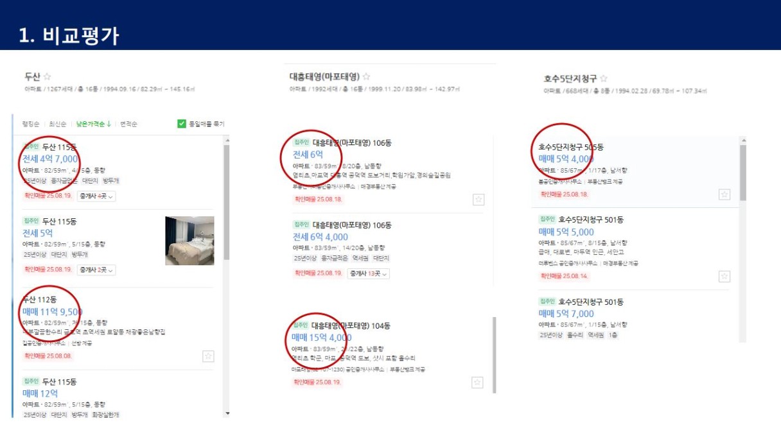
Task: Expand 중개사 13곳 dropdown on 전세 6억 4,000
Action: 368,274
